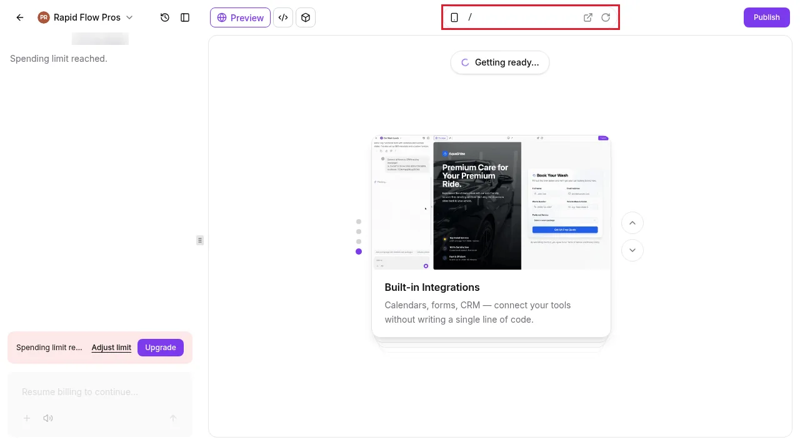Viewport: 800px width, 445px height.
Task: Click the plus attach icon in chat box
Action: click(x=27, y=418)
